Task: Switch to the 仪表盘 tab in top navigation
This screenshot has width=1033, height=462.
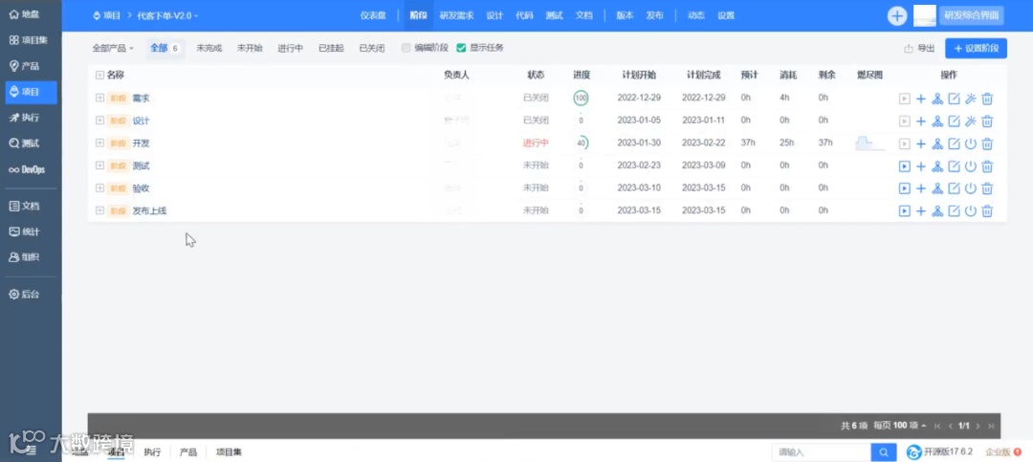Action: 373,15
